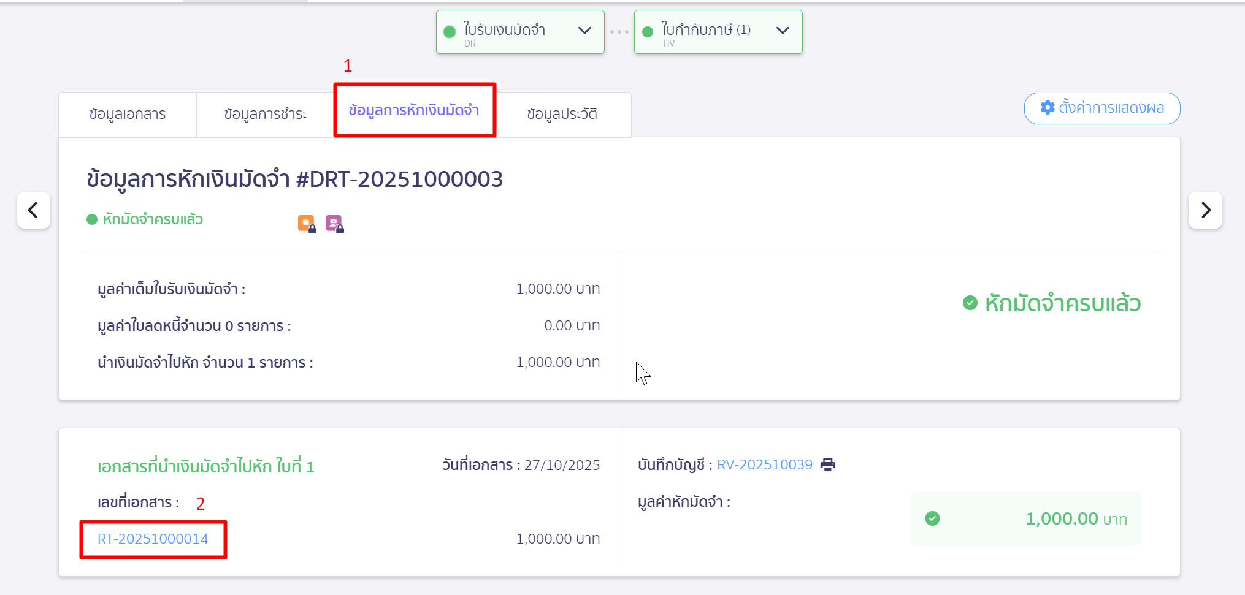Go to next document with right arrow
The image size is (1245, 595).
coord(1205,210)
